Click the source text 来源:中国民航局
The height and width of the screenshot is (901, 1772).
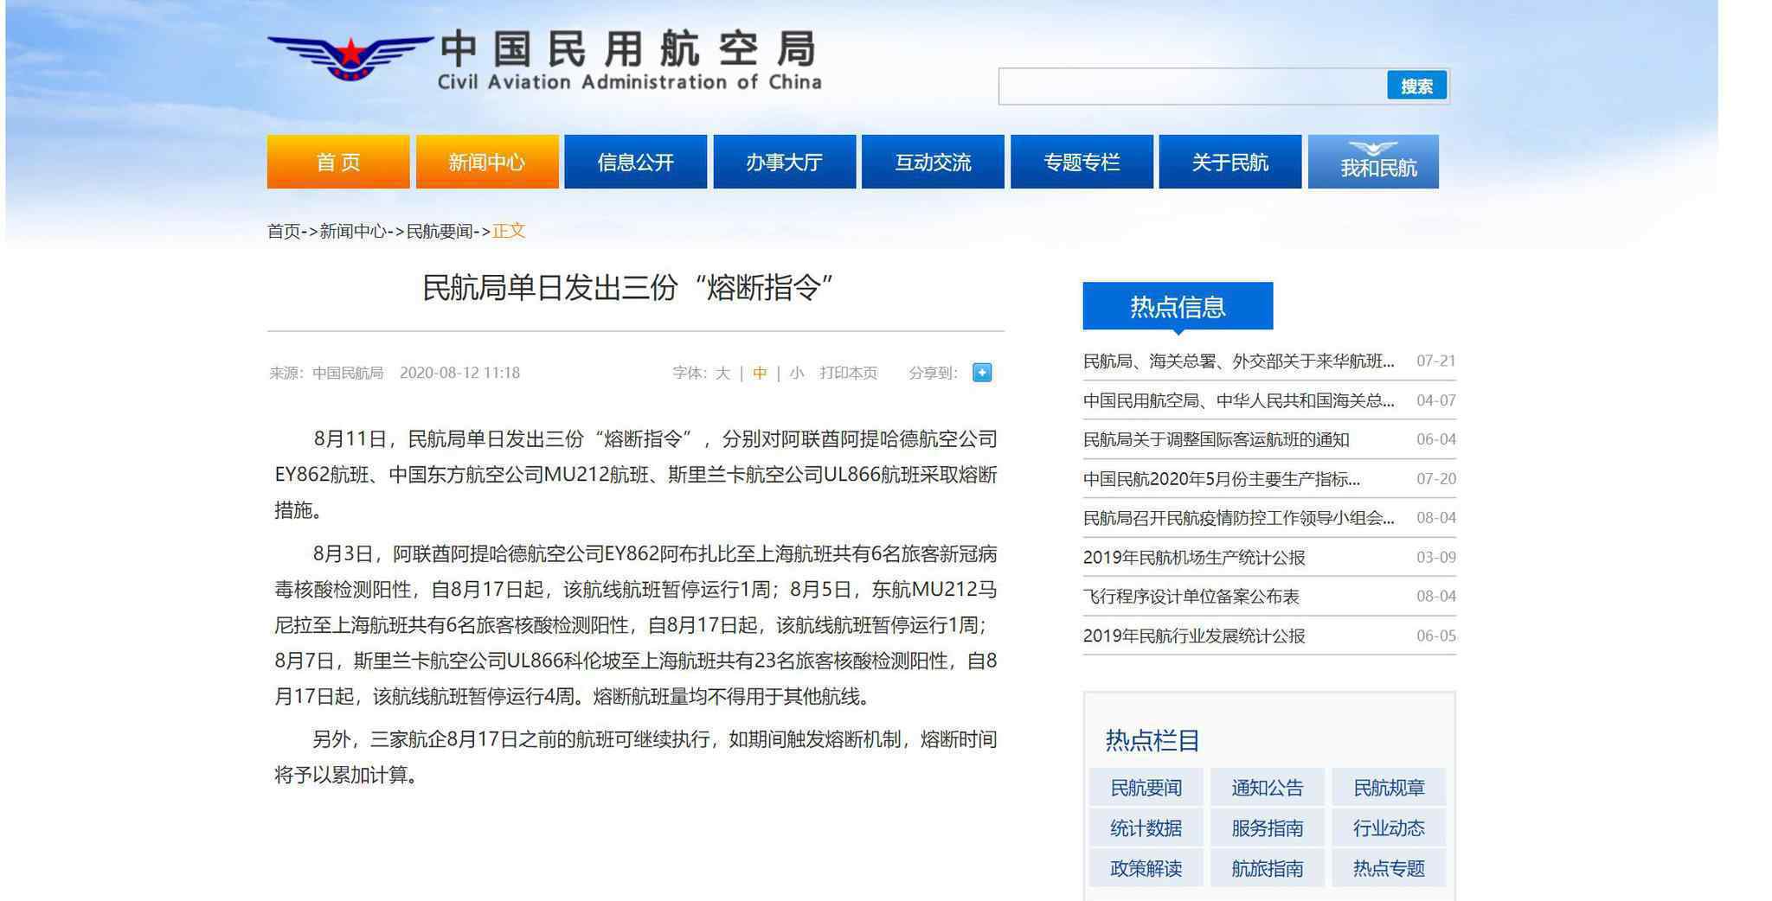point(326,373)
